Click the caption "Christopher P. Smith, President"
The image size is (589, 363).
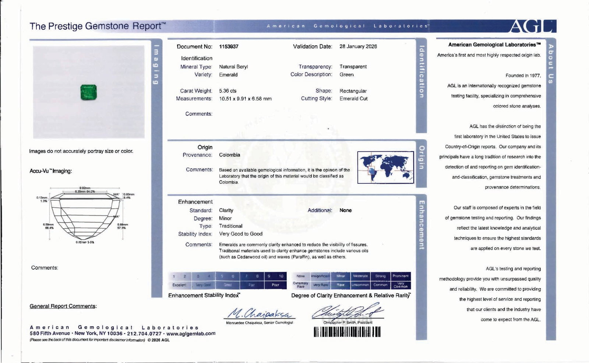[348, 323]
